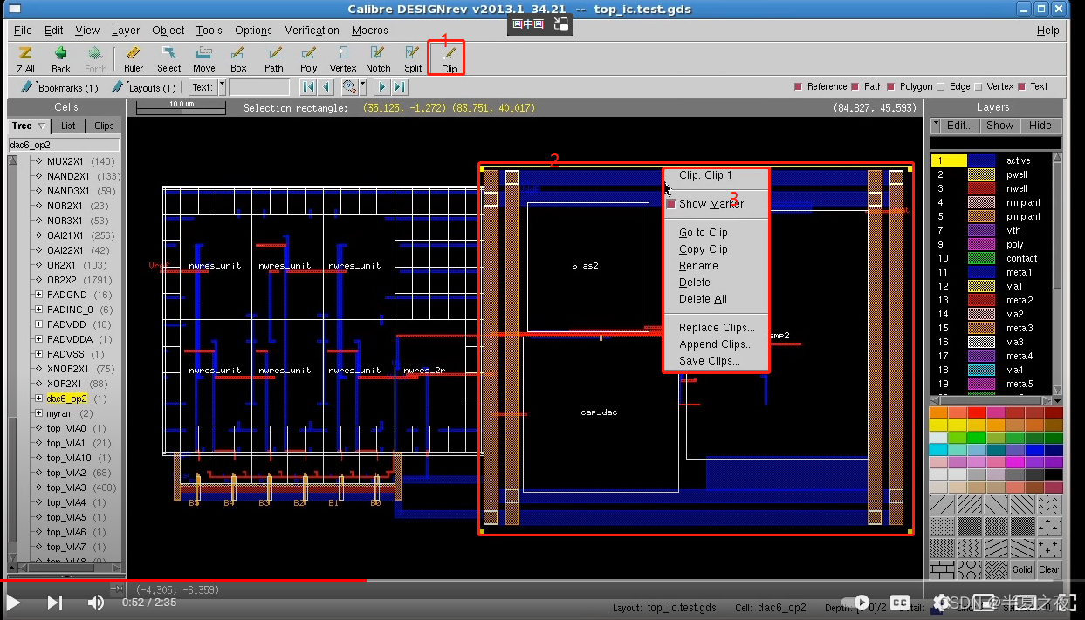The width and height of the screenshot is (1085, 620).
Task: Click the picture-in-picture overlay icon at top
Action: pyautogui.click(x=560, y=24)
